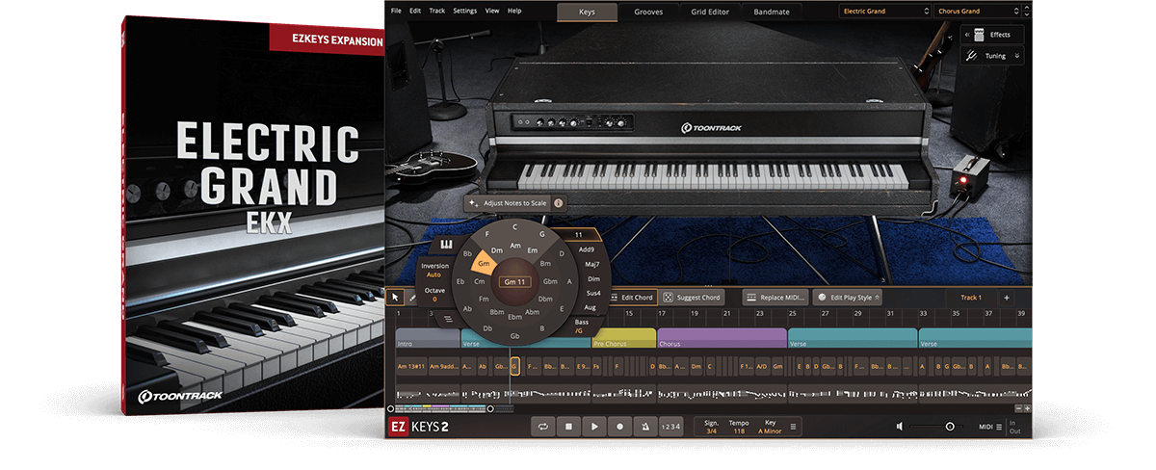
Task: Expand the Tuning panel
Action: (x=992, y=56)
